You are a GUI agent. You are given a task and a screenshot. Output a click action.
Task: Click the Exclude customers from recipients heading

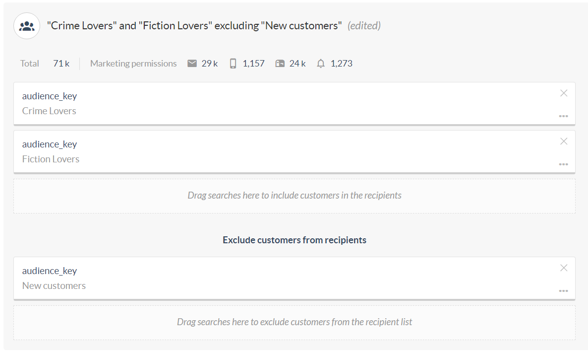pos(294,240)
